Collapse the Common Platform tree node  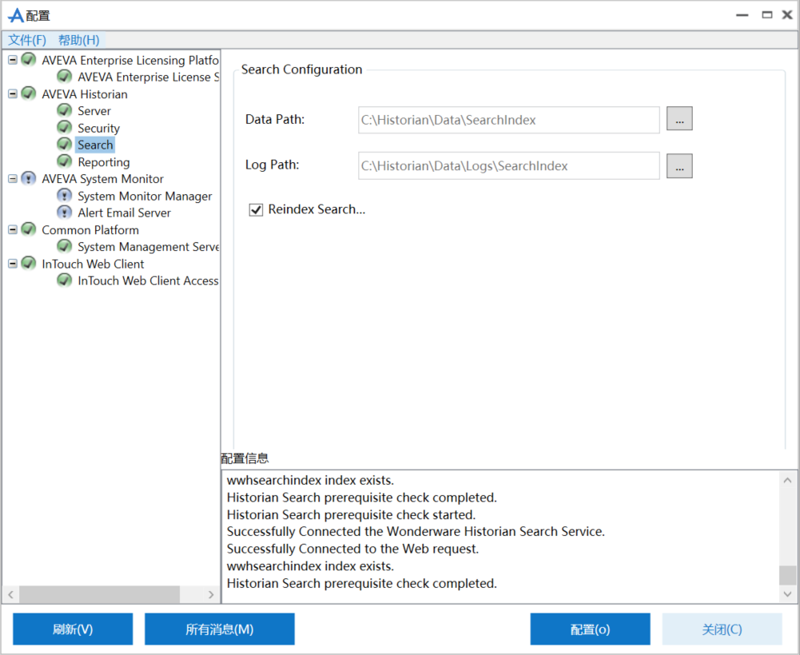[x=13, y=230]
